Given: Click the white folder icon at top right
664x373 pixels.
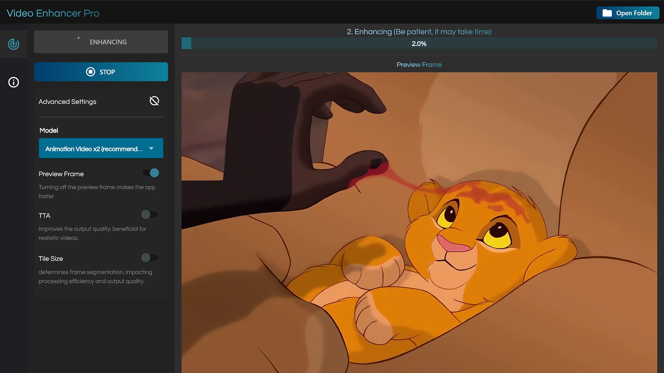Looking at the screenshot, I should [607, 13].
